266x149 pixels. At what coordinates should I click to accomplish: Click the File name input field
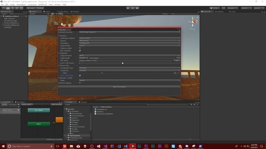pos(126,60)
